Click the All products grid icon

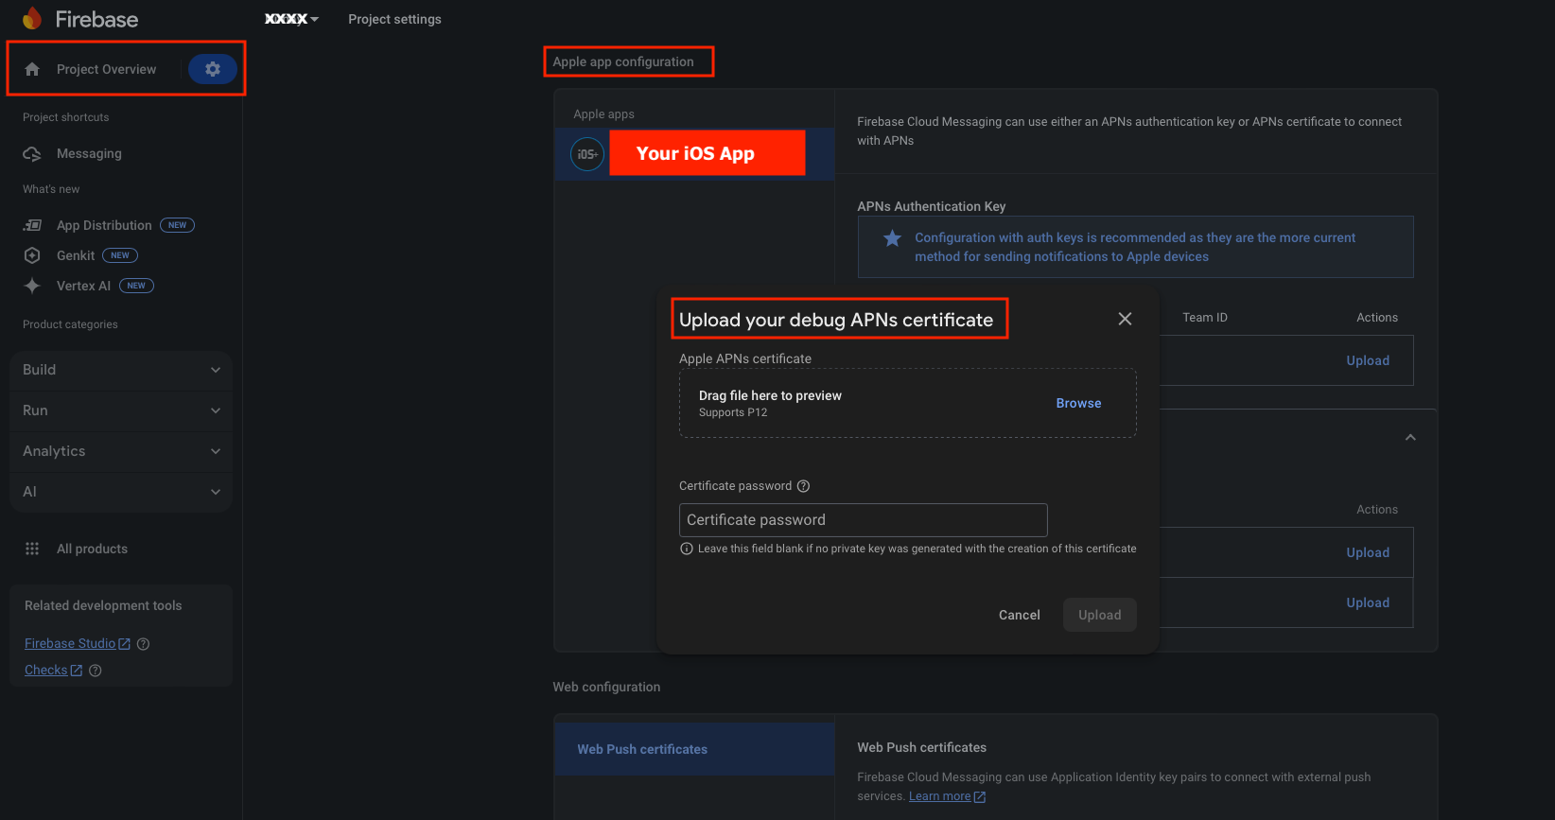point(32,549)
